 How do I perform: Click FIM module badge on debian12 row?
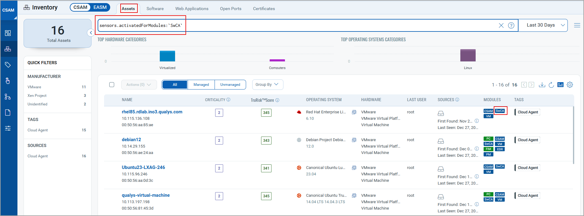489,149
